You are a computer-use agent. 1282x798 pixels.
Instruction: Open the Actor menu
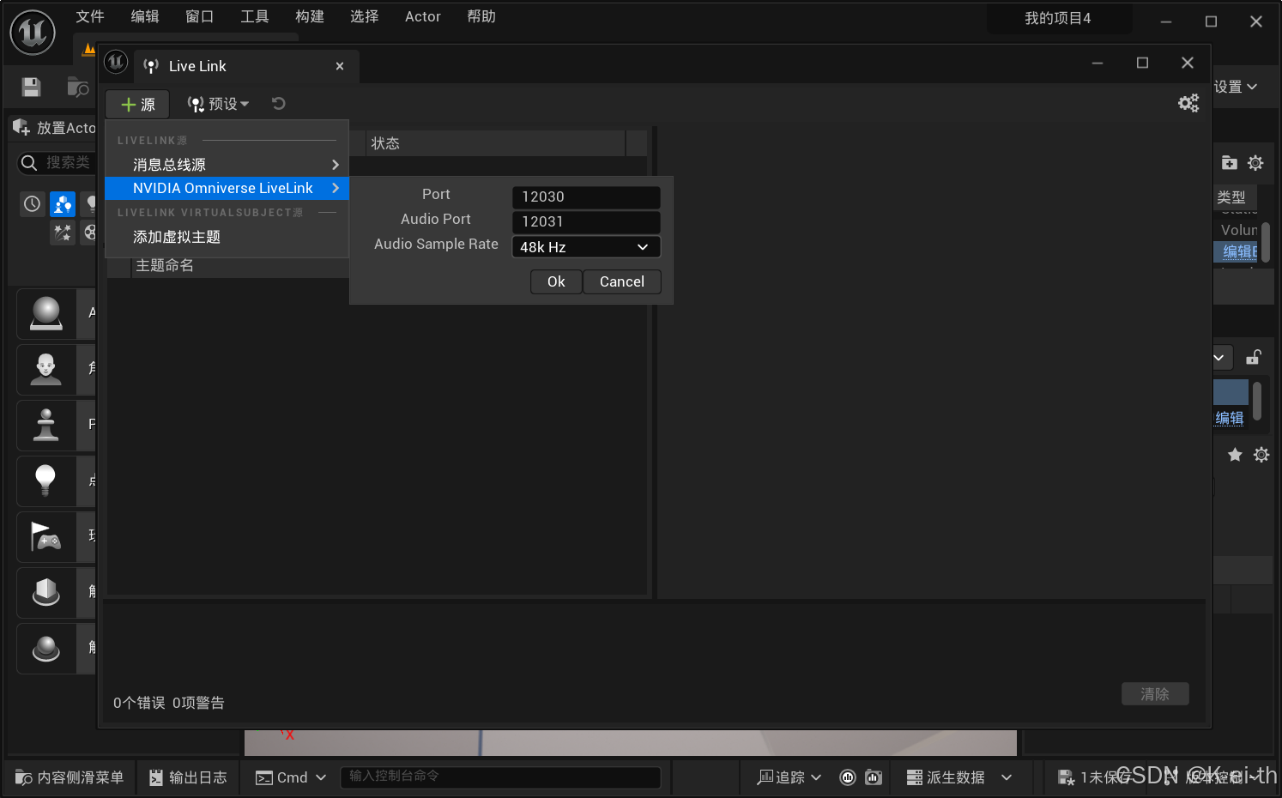click(x=423, y=16)
